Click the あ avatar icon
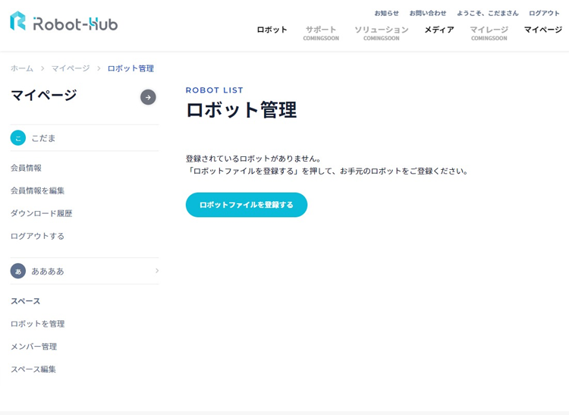This screenshot has height=415, width=569. 18,271
